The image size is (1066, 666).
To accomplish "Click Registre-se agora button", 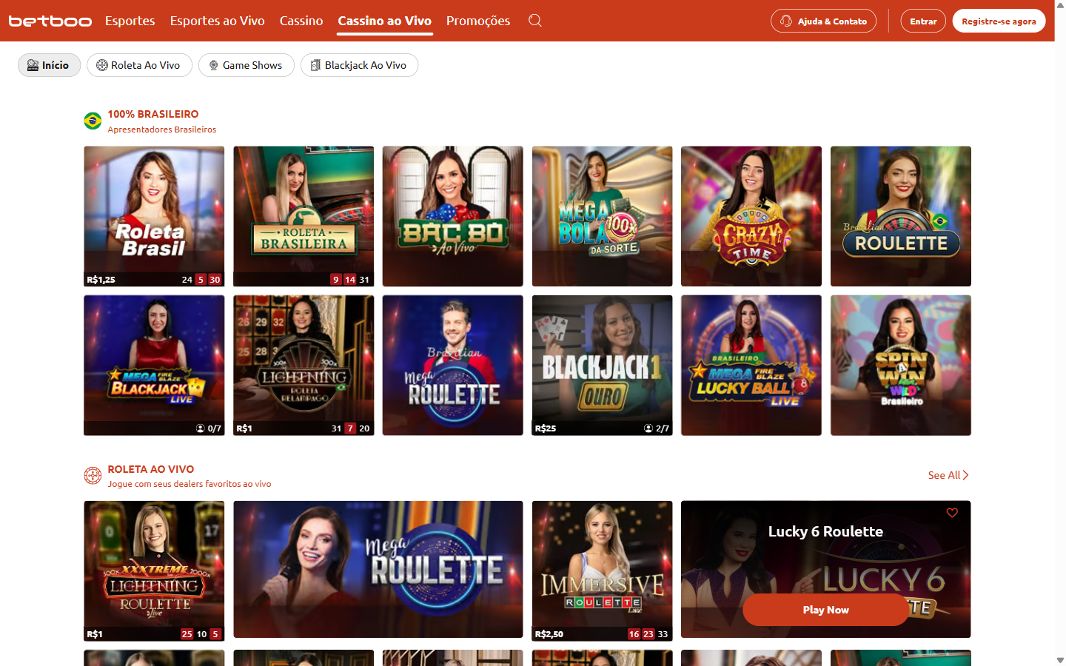I will tap(999, 21).
